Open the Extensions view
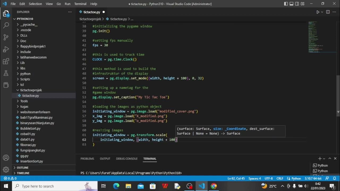Image resolution: width=340 pixels, height=191 pixels. click(x=6, y=62)
